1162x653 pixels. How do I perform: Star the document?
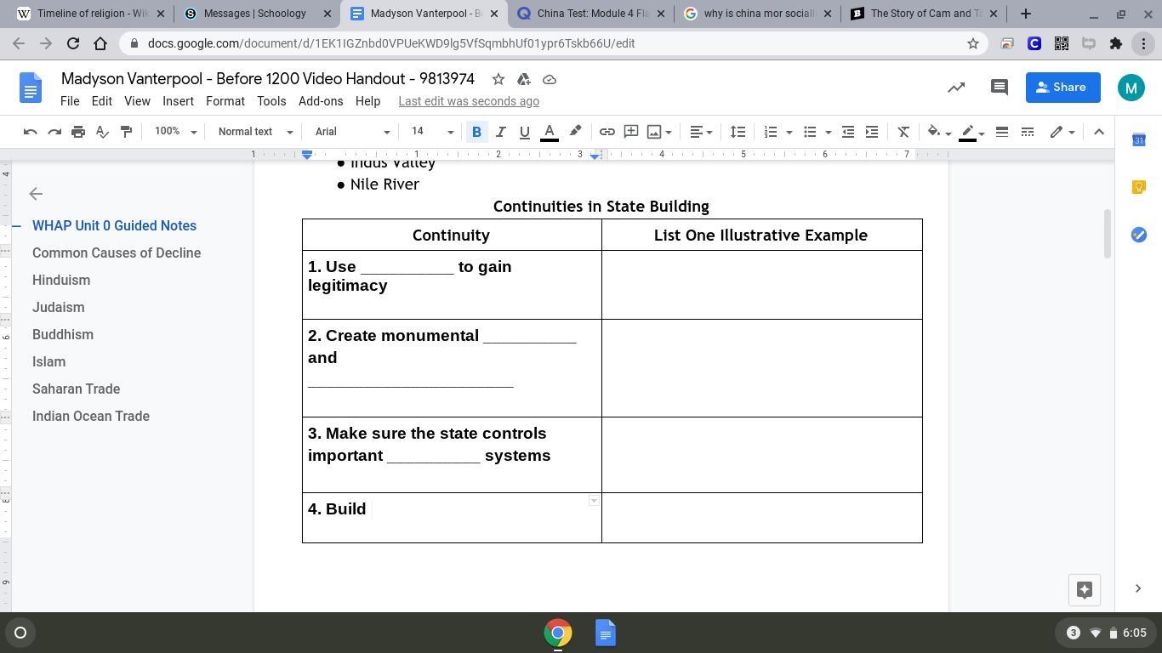point(498,79)
